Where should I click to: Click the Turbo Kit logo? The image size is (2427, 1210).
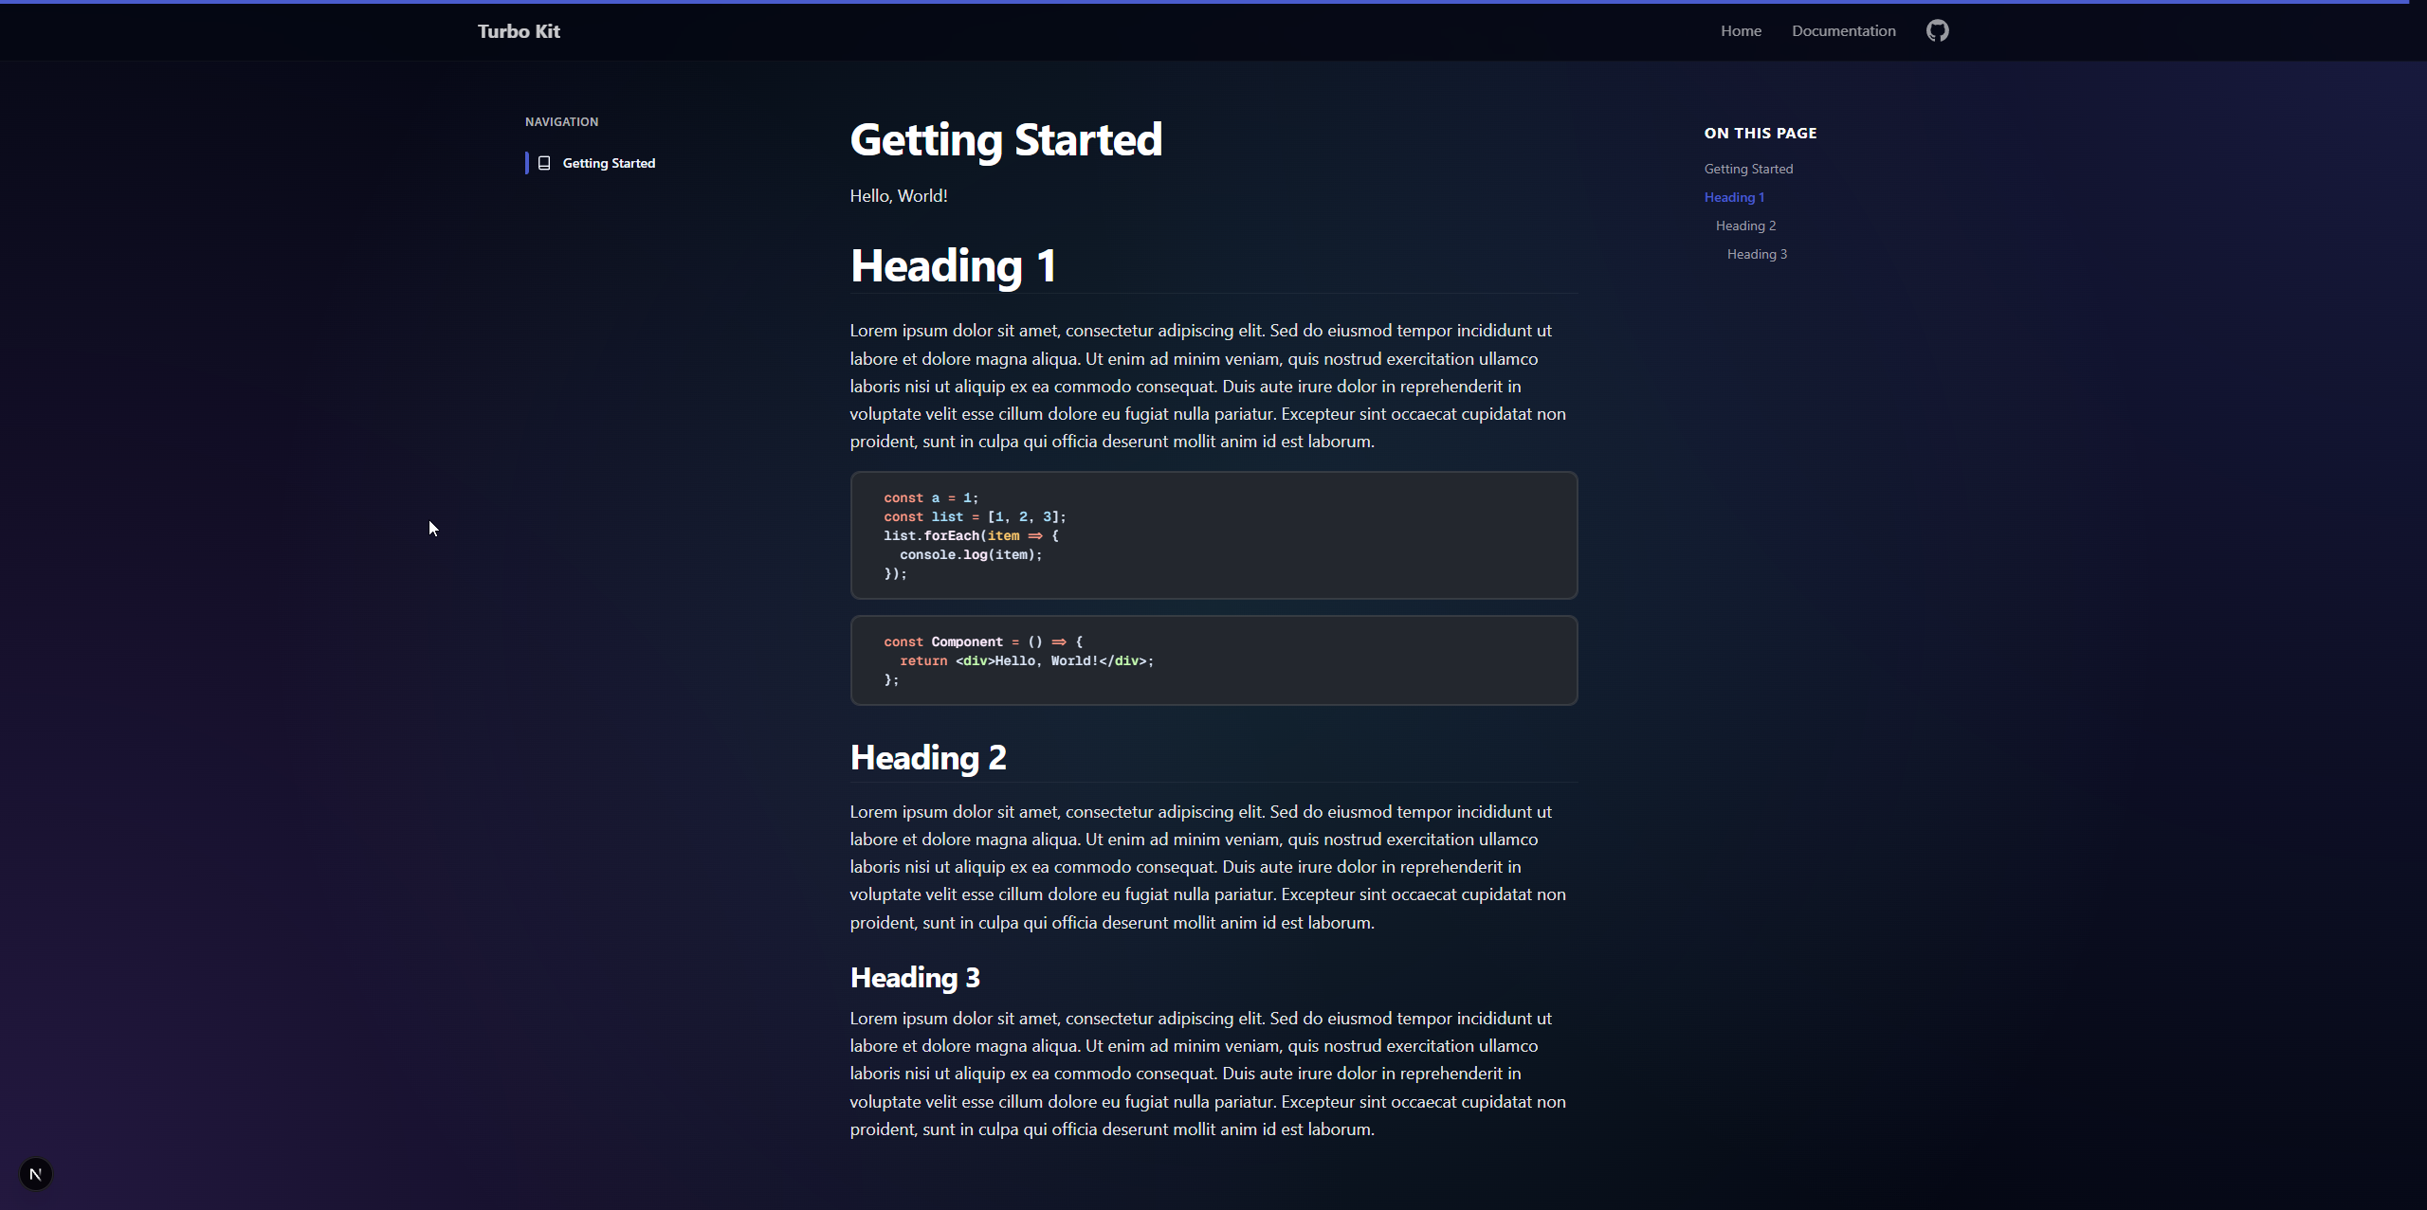[519, 31]
